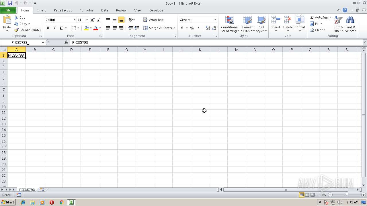The width and height of the screenshot is (367, 206).
Task: Switch to Page Layout view in status bar
Action: tap(307, 195)
